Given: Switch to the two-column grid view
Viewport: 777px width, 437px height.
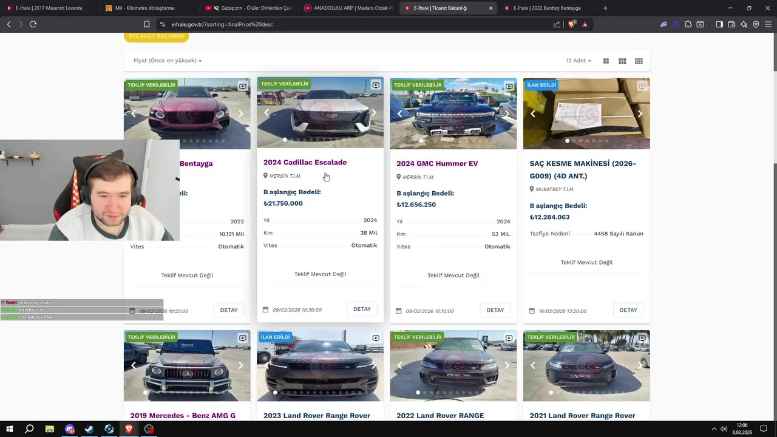Looking at the screenshot, I should point(606,61).
